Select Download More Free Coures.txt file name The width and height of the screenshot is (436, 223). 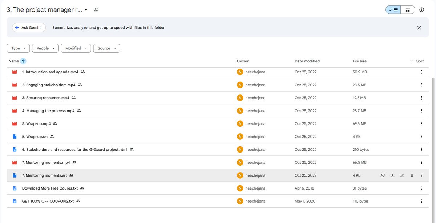click(50, 188)
